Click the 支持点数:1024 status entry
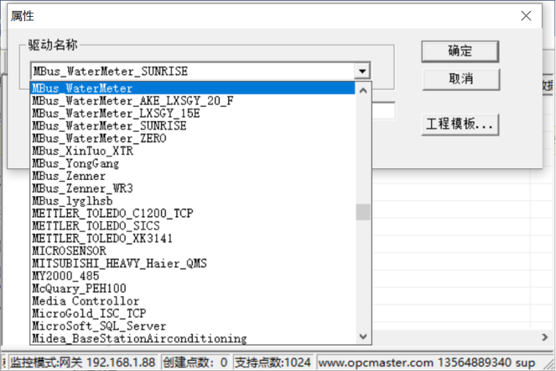Image resolution: width=556 pixels, height=371 pixels. tap(273, 362)
